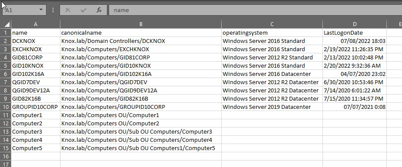Click date cell 6/30/2020 10:53:46 PM

coord(355,82)
